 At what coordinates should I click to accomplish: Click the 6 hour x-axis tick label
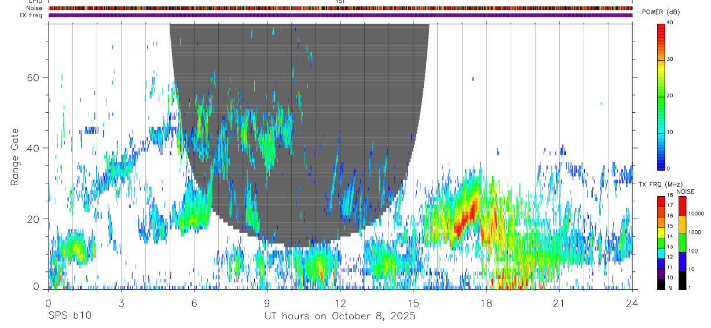point(194,303)
